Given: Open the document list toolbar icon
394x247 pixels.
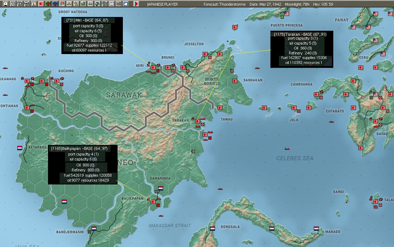Looking at the screenshot, I should coord(12,4).
